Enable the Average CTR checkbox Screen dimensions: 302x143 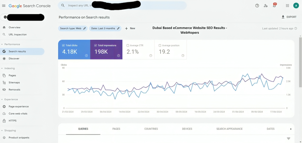pos(128,46)
